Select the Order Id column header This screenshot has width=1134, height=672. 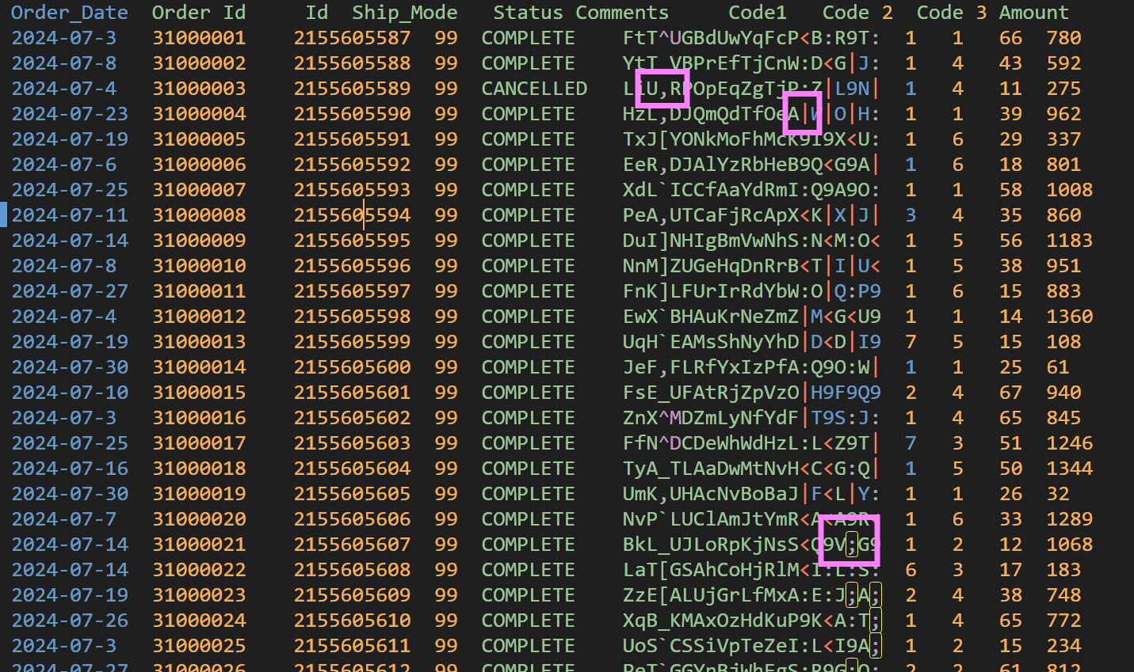coord(198,12)
